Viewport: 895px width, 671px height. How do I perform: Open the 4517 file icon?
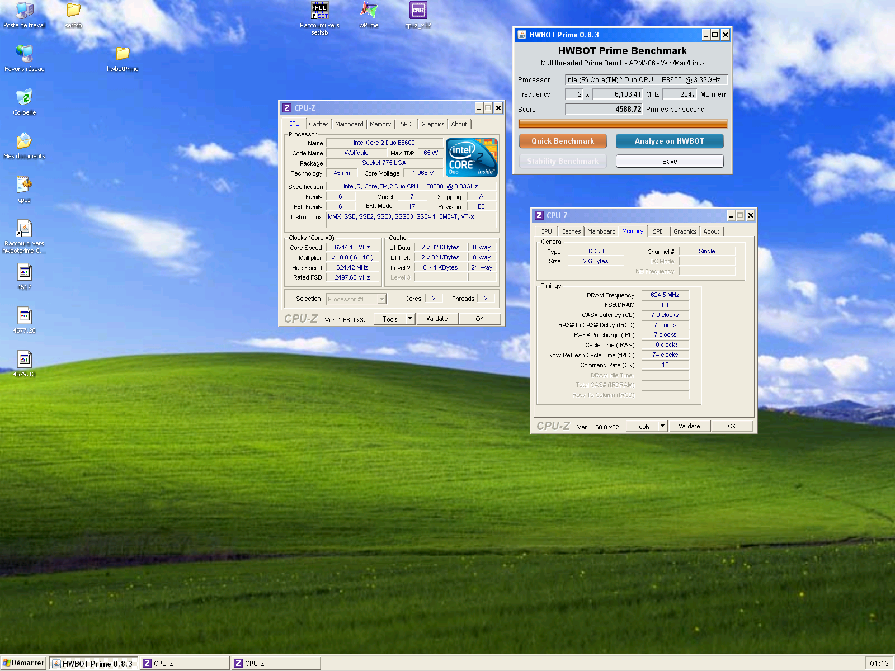[x=25, y=276]
